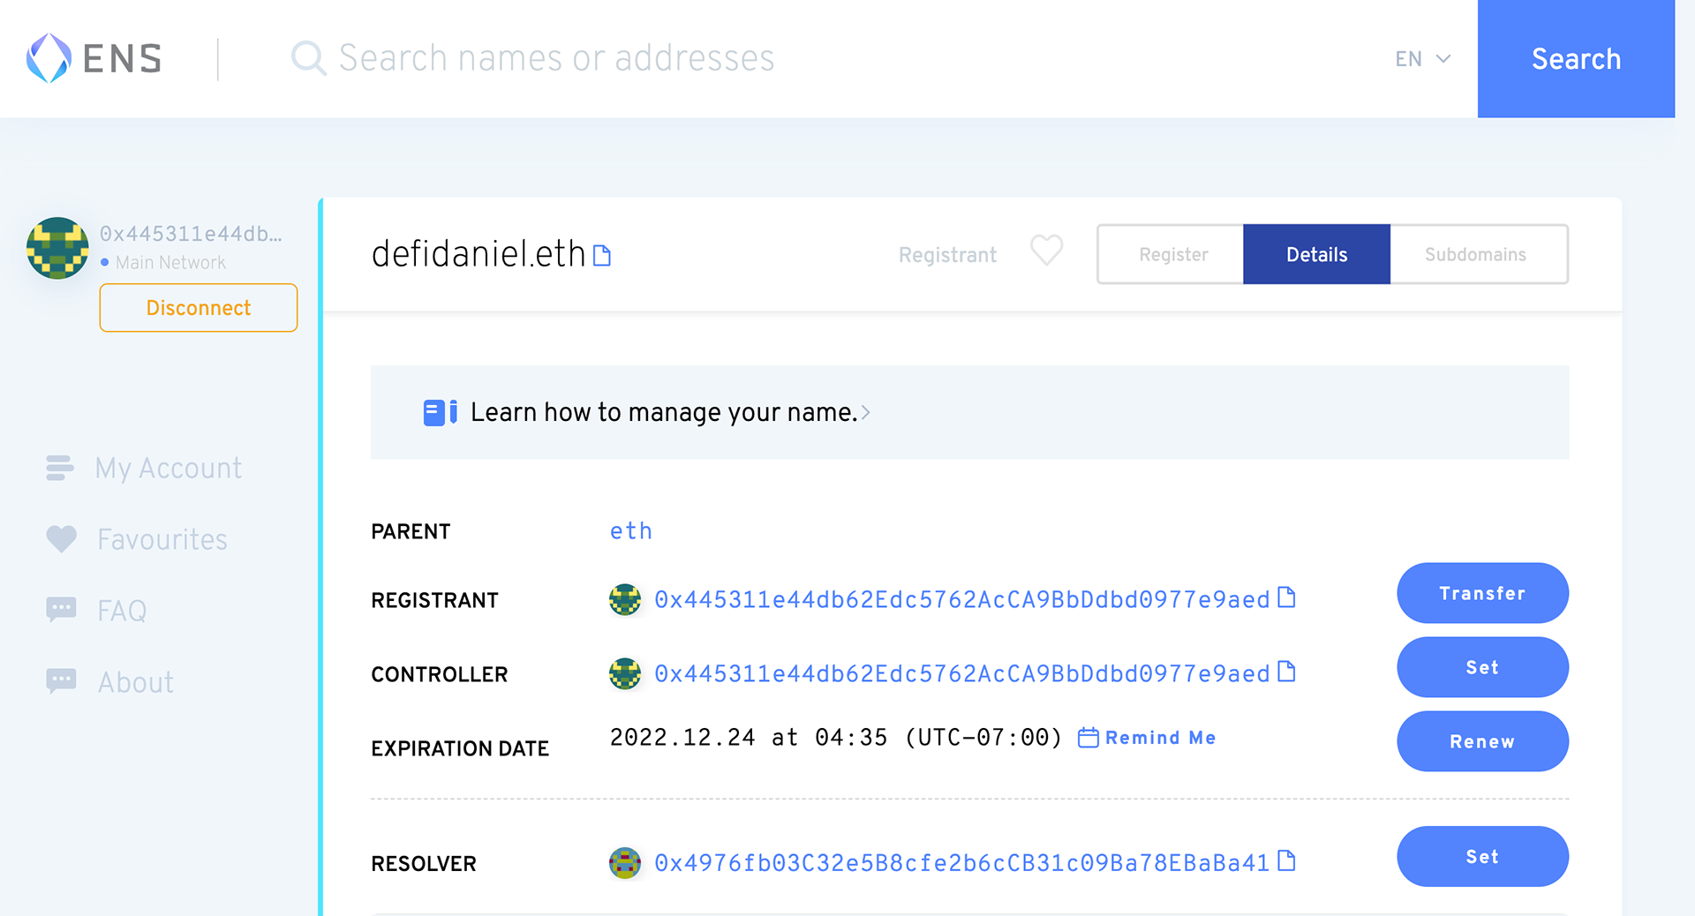Click the About speech bubble icon
This screenshot has height=916, width=1695.
(61, 681)
